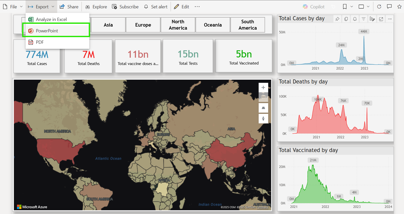Click the personalize visual icon

tap(372, 19)
